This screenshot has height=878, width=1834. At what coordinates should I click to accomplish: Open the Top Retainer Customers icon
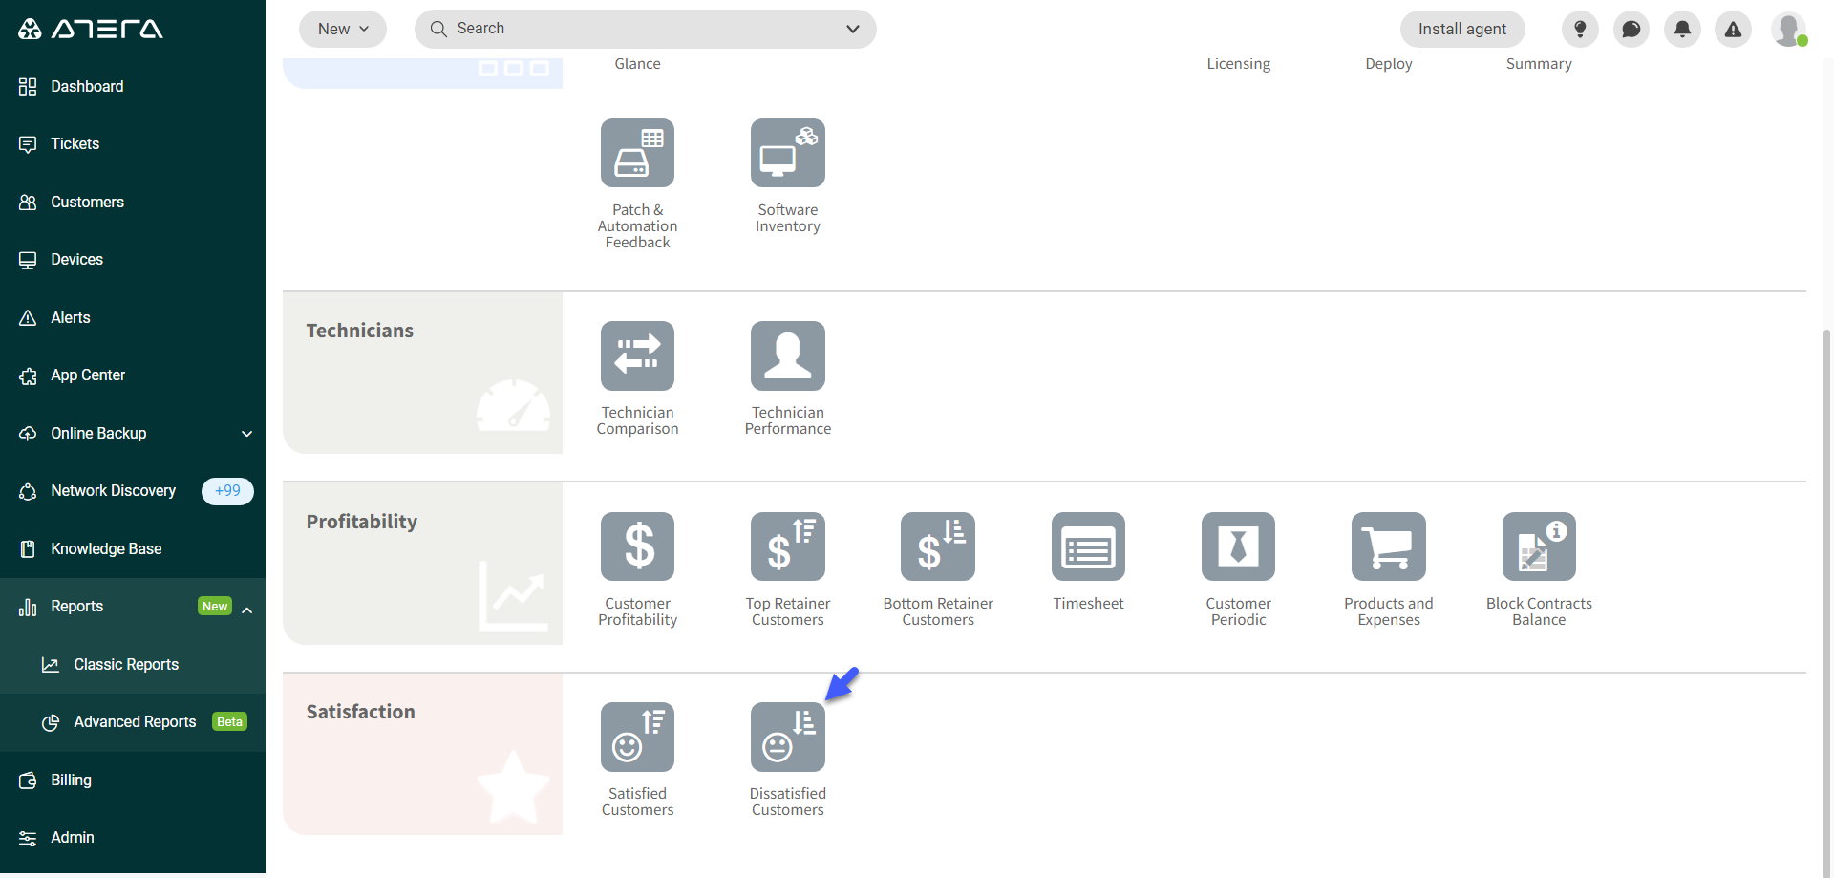pos(788,546)
